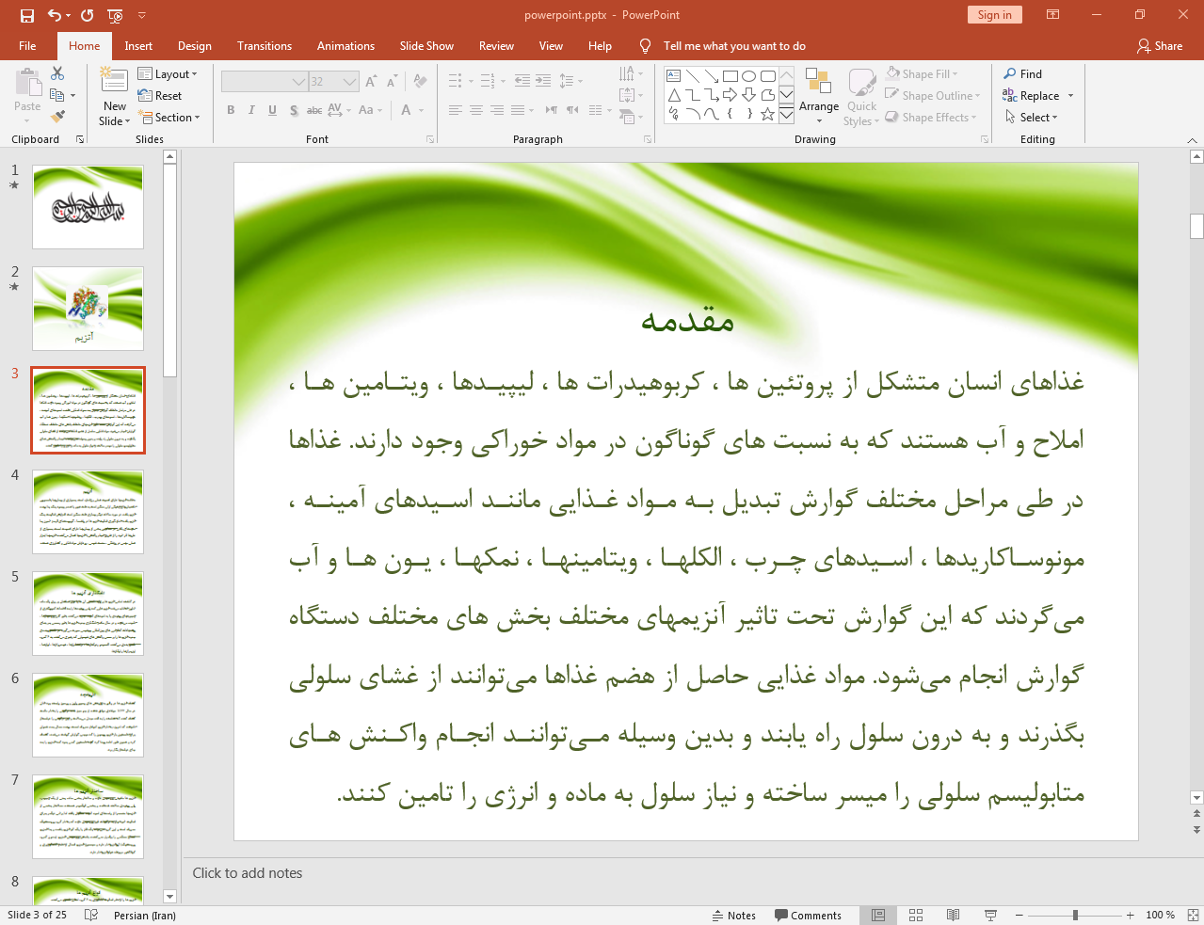Select slide 5 thumbnail

click(x=88, y=614)
